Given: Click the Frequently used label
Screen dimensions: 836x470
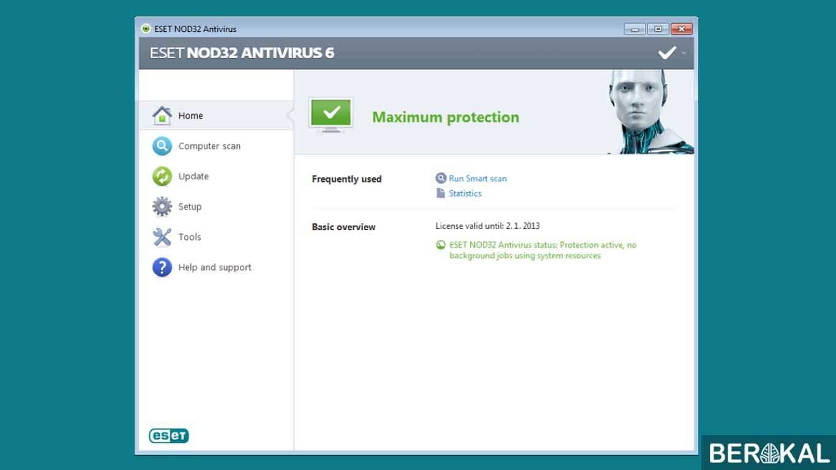Looking at the screenshot, I should (346, 179).
